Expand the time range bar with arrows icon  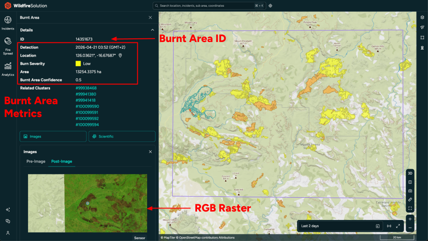[x=398, y=226]
